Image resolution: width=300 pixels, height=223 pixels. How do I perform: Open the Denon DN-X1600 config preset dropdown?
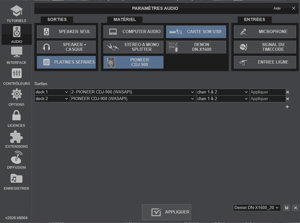point(257,208)
